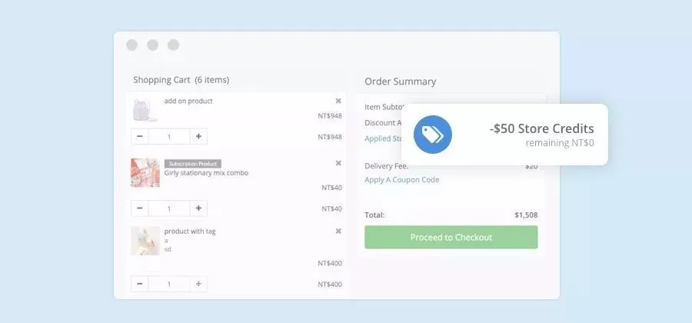The width and height of the screenshot is (692, 323).
Task: Decrease quantity of Girly stationary mix combo
Action: [140, 208]
